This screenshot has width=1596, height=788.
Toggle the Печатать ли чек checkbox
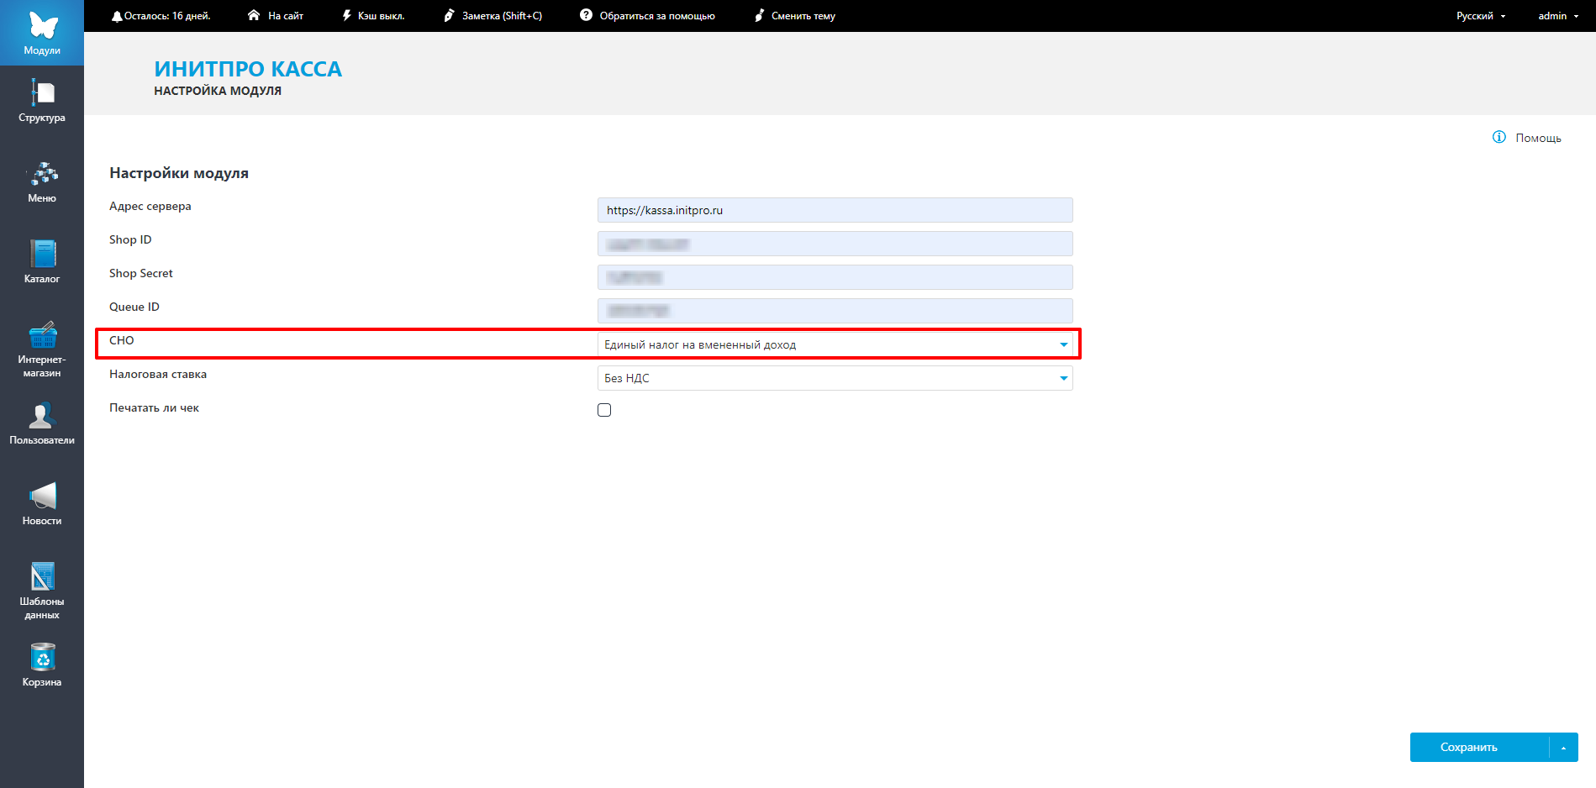coord(604,410)
